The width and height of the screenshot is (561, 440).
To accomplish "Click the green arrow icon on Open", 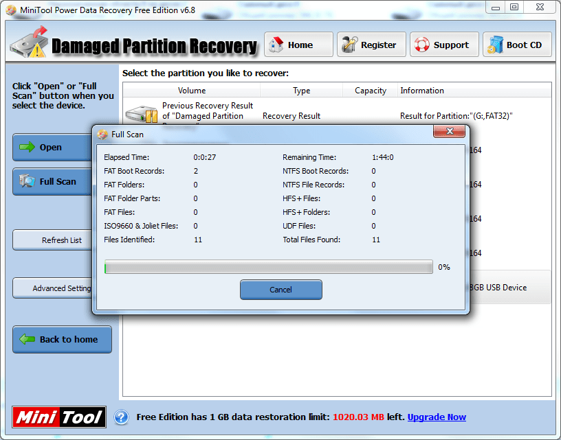I will pos(27,147).
